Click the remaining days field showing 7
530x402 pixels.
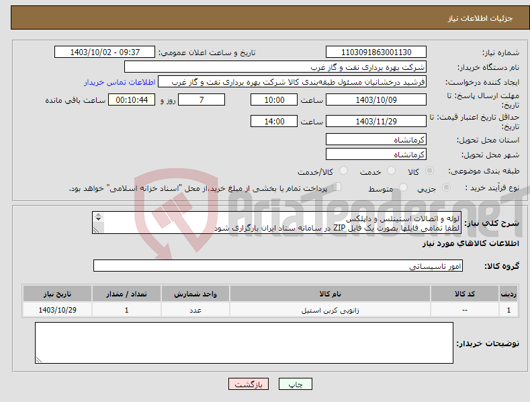click(x=202, y=99)
